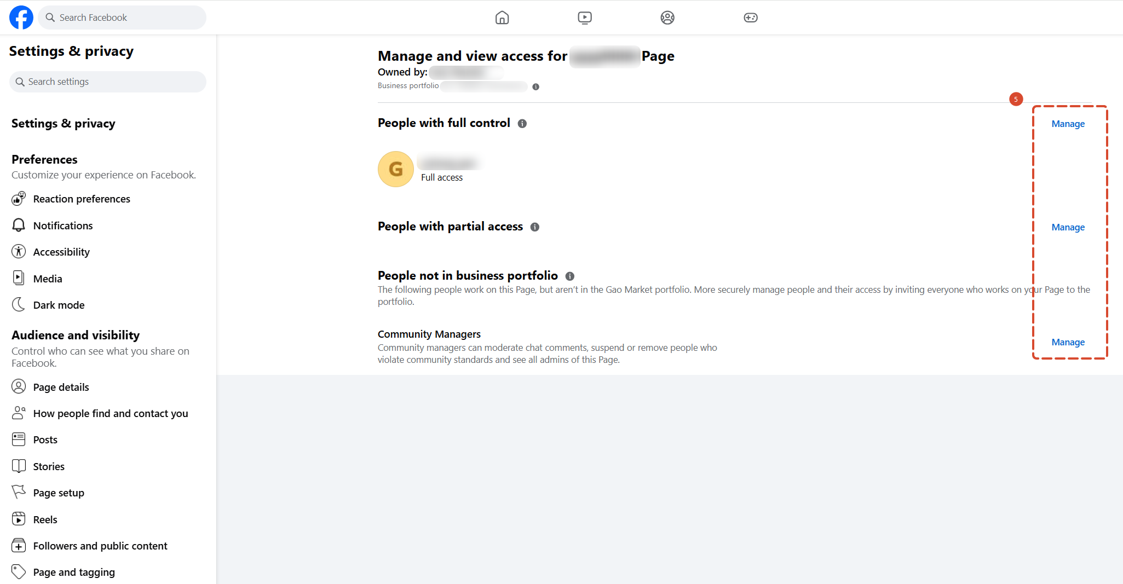Manage People with full control
This screenshot has width=1123, height=584.
tap(1068, 124)
